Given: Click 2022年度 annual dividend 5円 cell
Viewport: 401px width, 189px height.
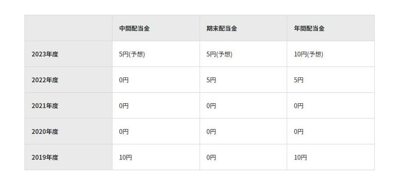Looking at the screenshot, I should 299,80.
